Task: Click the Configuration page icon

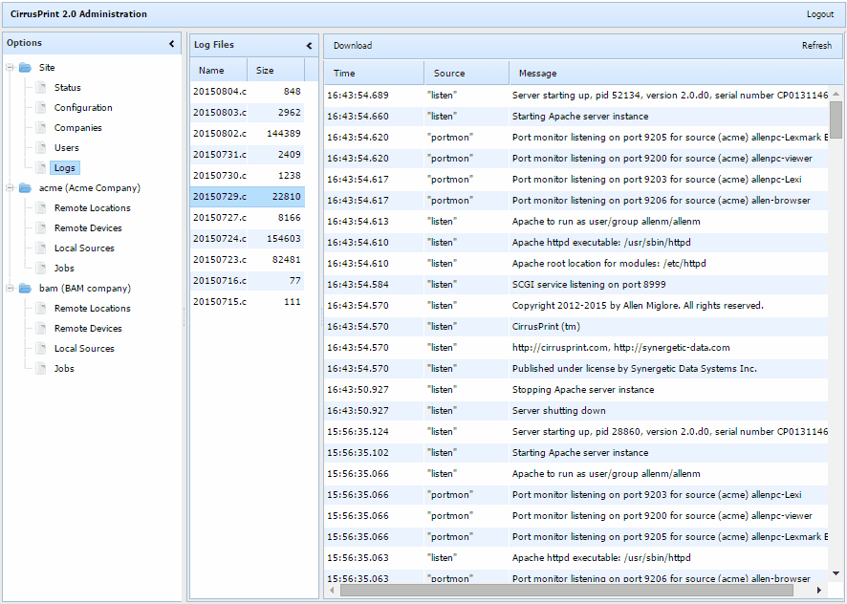Action: 40,107
